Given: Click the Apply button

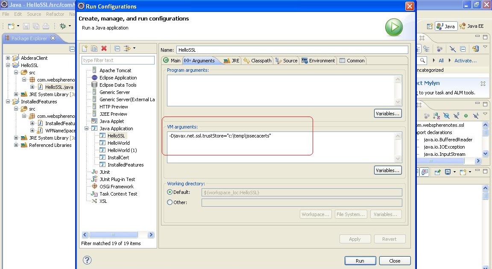Looking at the screenshot, I should tap(355, 239).
